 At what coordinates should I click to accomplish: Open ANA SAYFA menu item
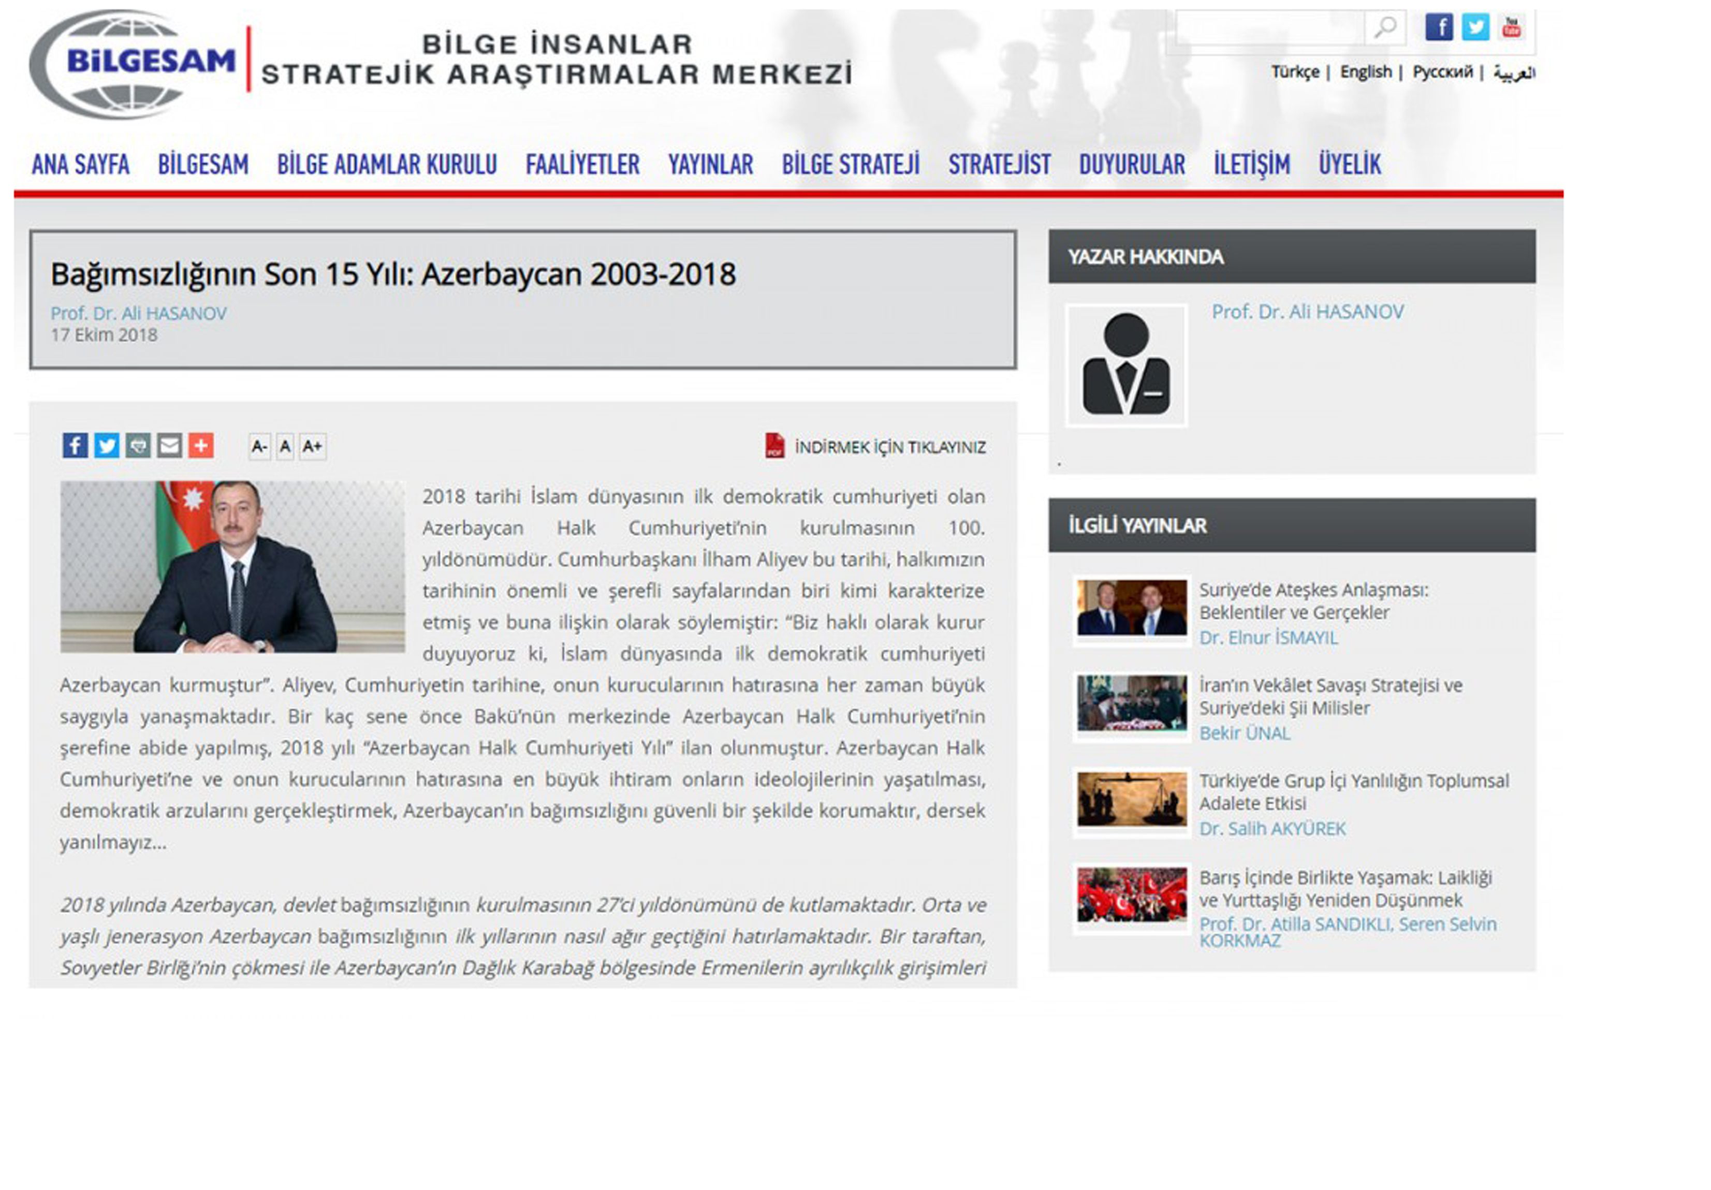click(x=80, y=164)
